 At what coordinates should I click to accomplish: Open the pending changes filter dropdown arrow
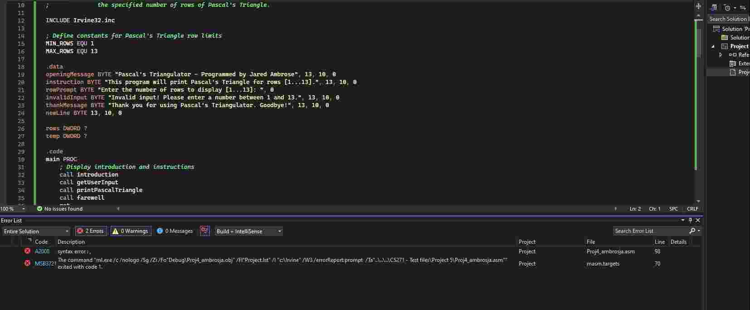735,8
